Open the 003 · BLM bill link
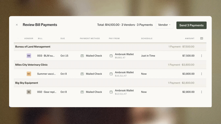The width and height of the screenshot is (221, 124). point(46,56)
